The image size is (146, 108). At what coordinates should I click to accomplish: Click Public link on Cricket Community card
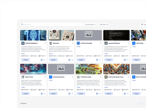pos(78,47)
